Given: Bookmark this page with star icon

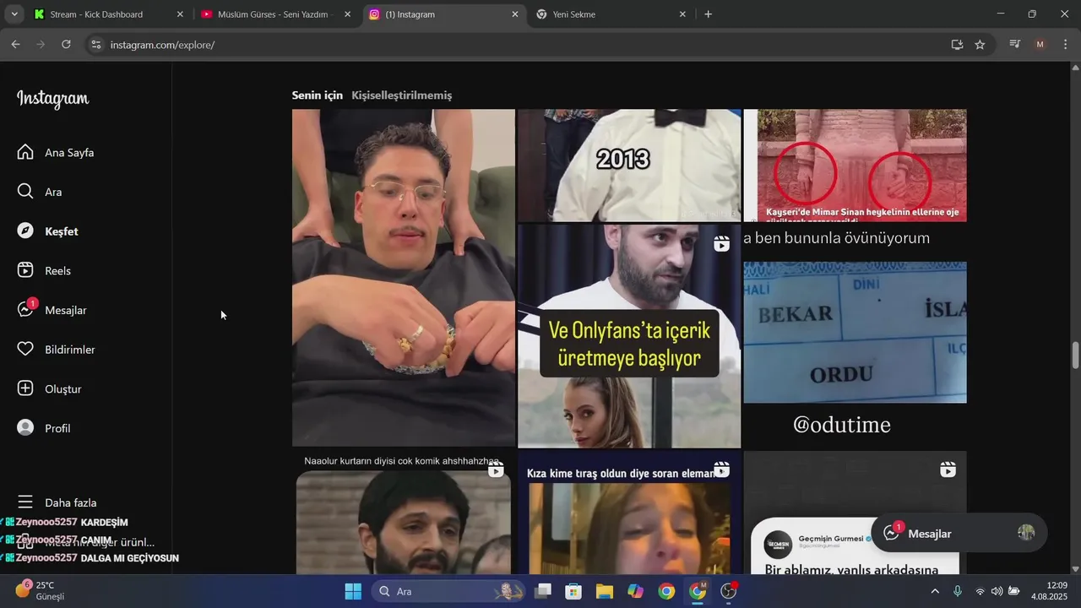Looking at the screenshot, I should [980, 44].
